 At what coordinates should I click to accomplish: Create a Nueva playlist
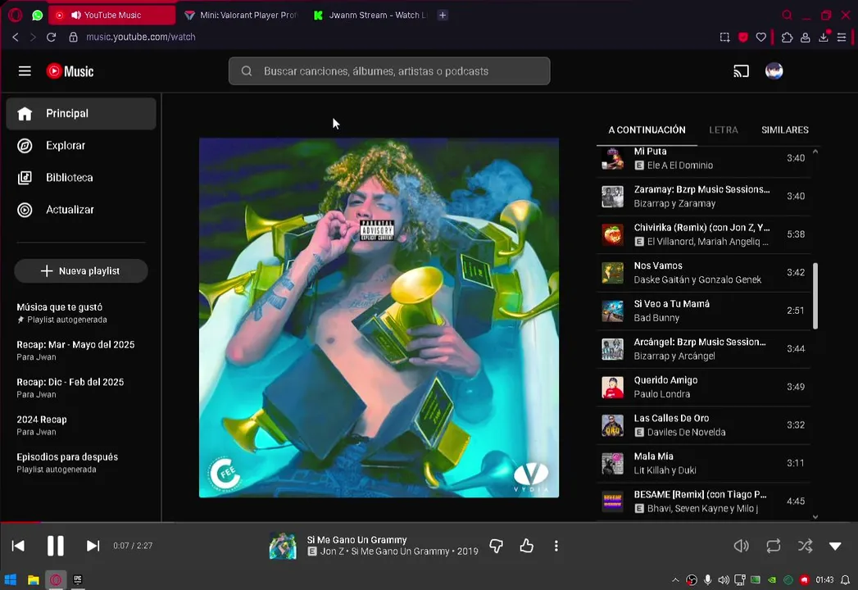click(x=81, y=271)
